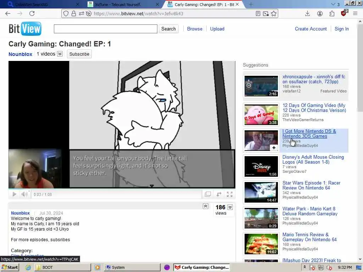Click the BitView search input field
Screen dimensions: 363x272
click(106, 29)
